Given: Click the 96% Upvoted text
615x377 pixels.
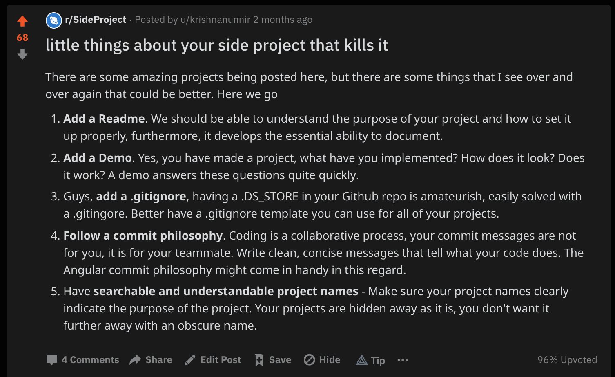Looking at the screenshot, I should pyautogui.click(x=567, y=360).
